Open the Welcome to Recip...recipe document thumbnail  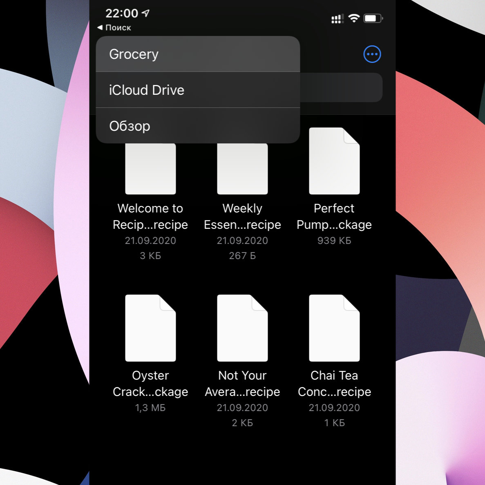coord(150,168)
